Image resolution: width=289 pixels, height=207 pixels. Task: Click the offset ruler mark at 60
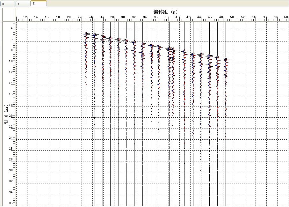pos(286,17)
